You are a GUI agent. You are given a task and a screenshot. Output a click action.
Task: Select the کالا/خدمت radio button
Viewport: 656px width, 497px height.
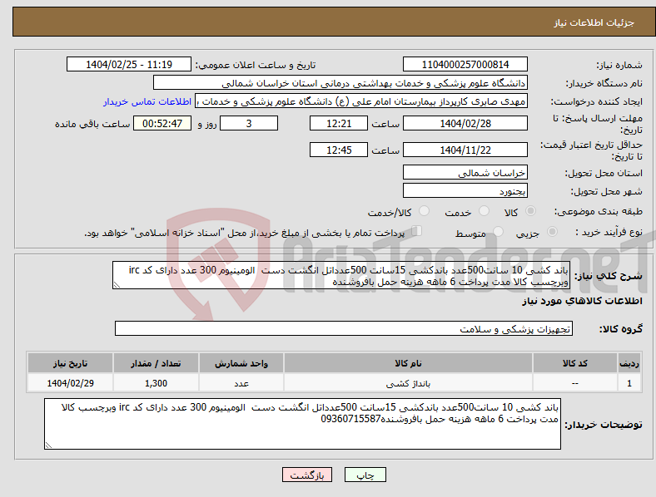425,211
